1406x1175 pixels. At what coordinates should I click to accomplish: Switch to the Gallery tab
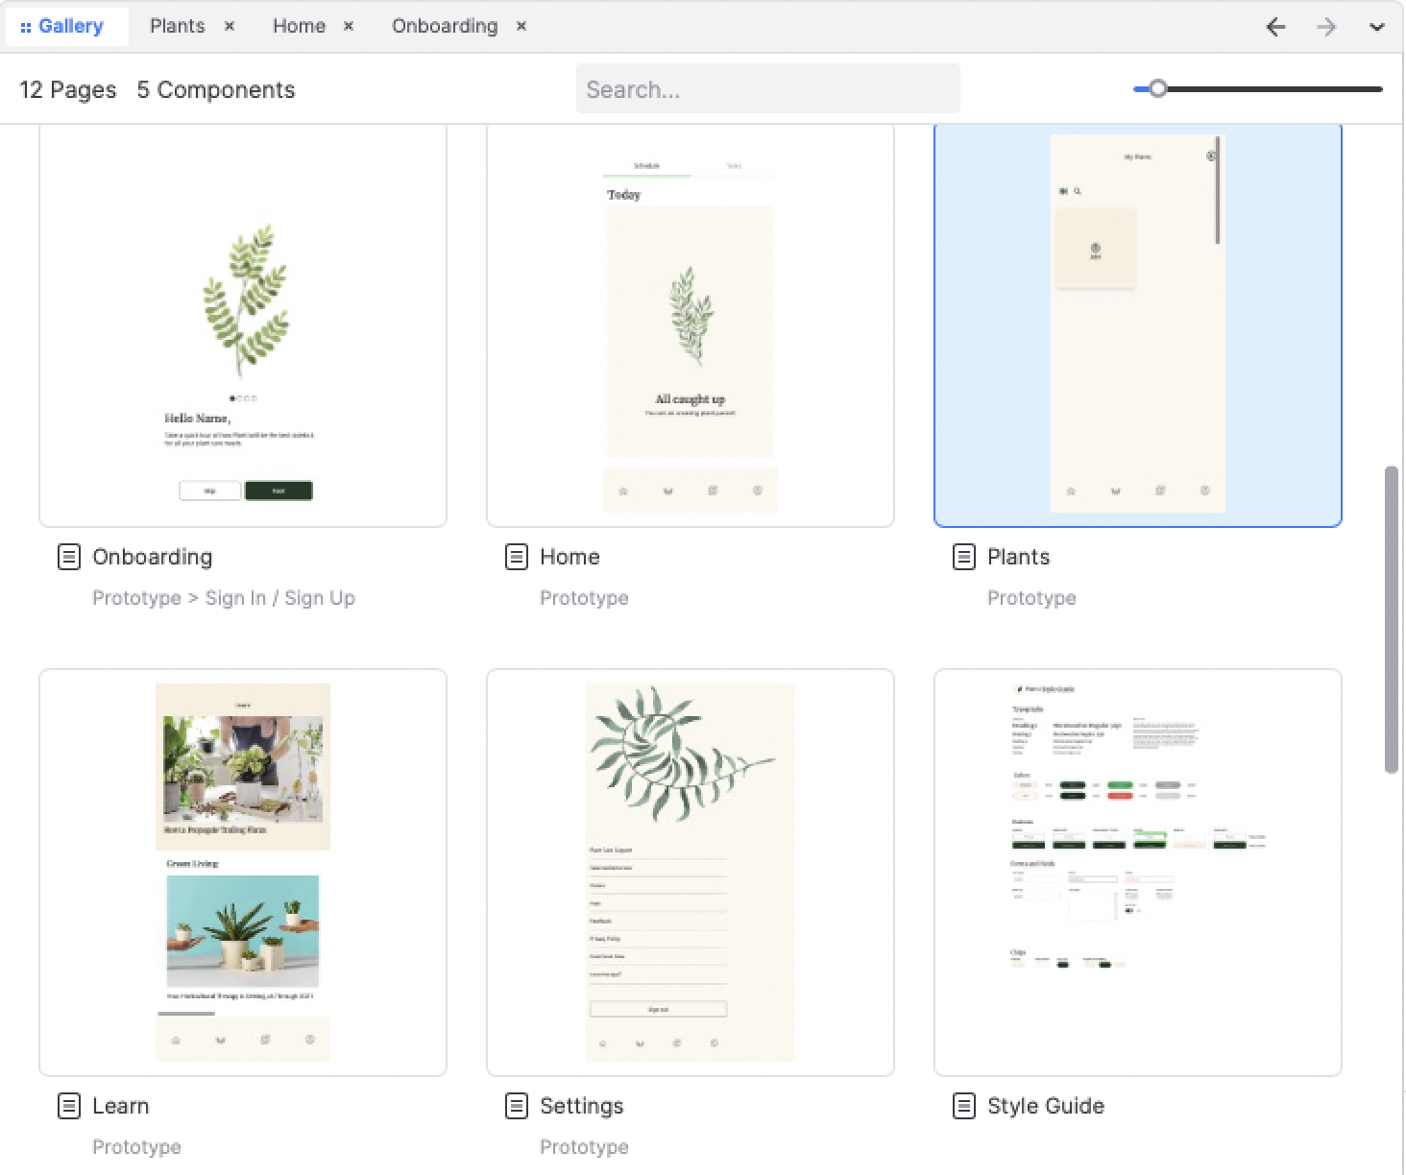(x=67, y=27)
